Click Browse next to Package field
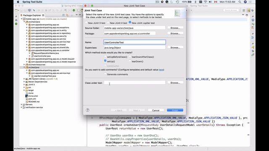The image size is (269, 151). 175,34
